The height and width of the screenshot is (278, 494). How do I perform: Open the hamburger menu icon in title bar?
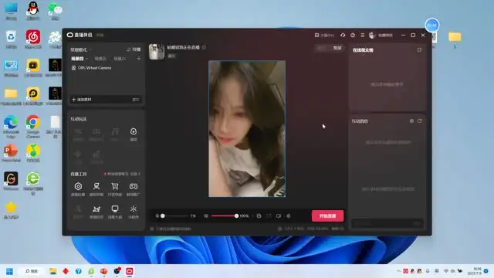362,36
